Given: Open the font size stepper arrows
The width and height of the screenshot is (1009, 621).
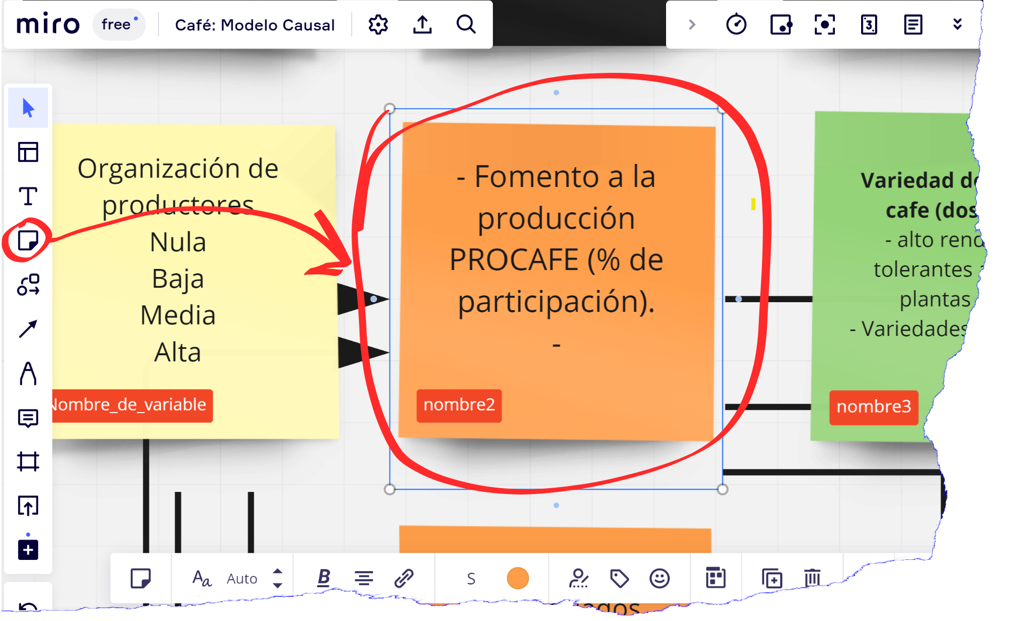Looking at the screenshot, I should 278,578.
